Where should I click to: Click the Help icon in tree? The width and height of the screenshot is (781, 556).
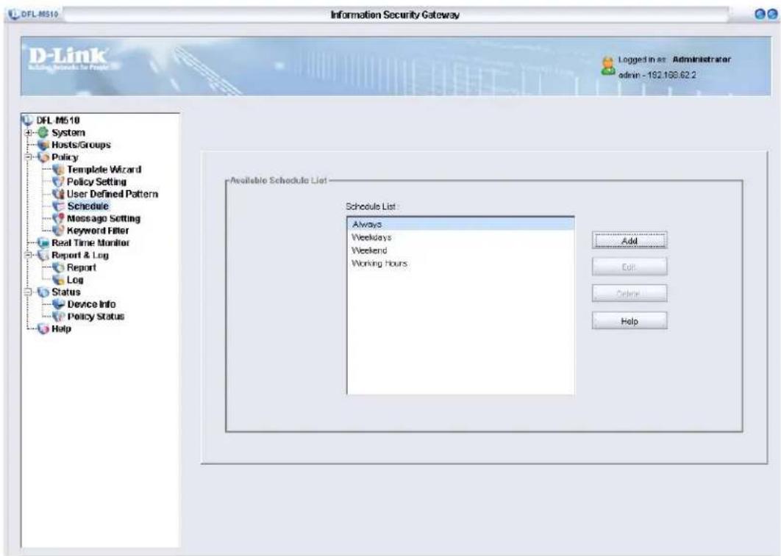click(x=43, y=329)
